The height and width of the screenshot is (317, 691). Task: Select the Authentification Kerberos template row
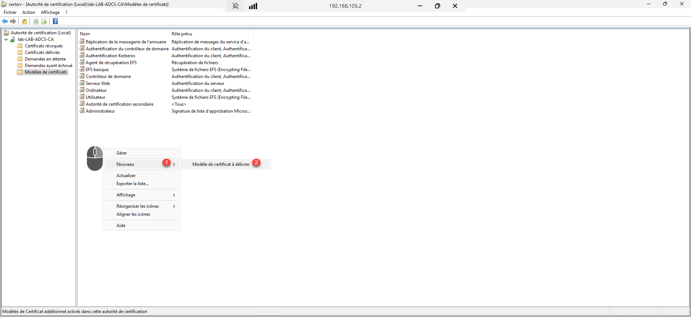click(110, 56)
